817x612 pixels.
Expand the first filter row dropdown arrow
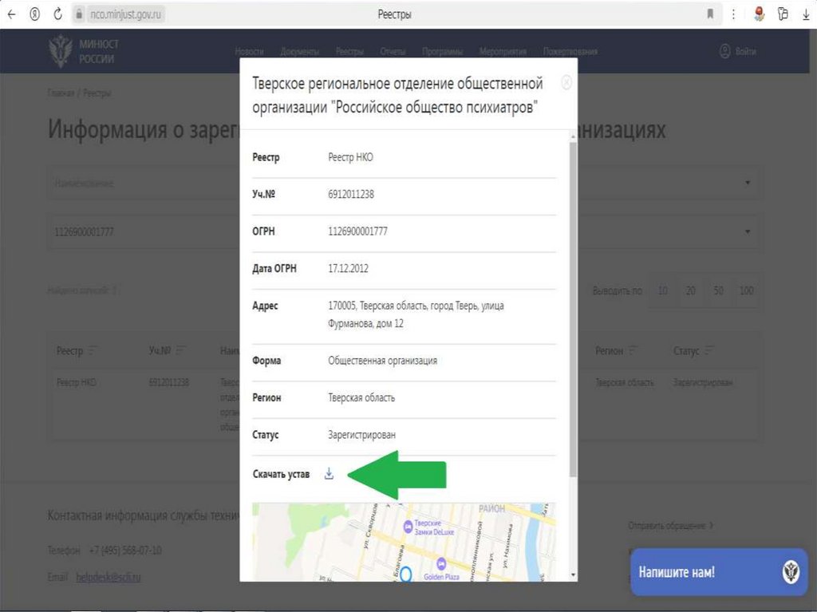748,183
